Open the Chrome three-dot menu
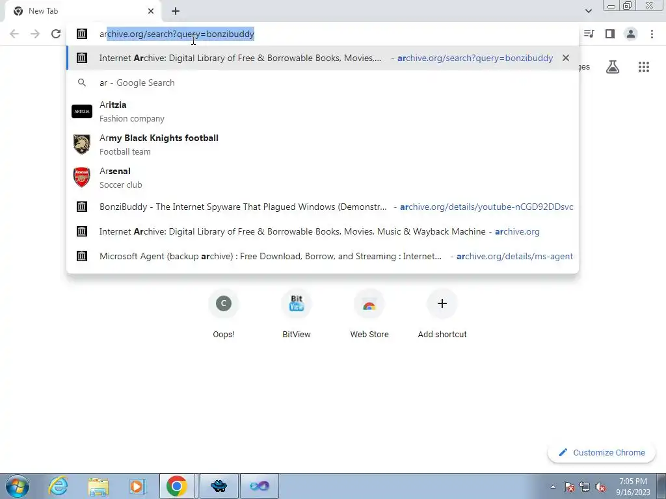 (652, 34)
